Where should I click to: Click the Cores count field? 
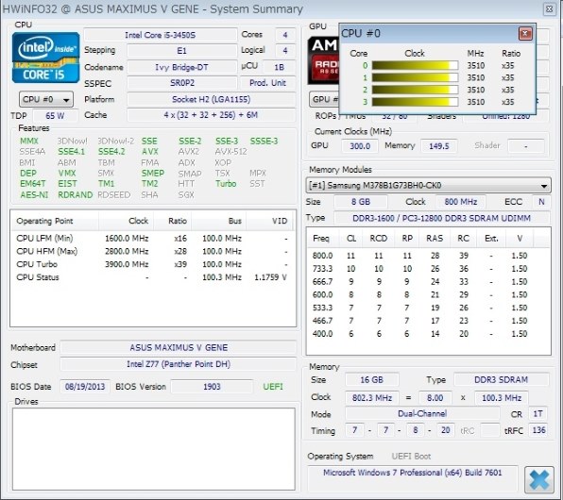[285, 35]
